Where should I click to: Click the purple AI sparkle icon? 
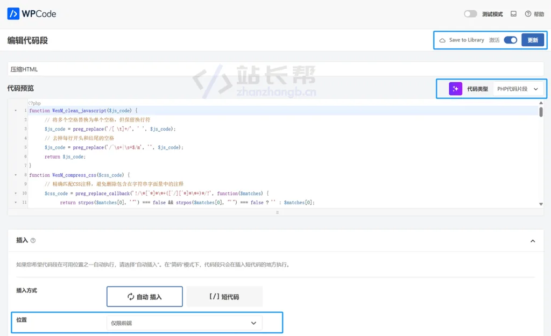point(455,89)
